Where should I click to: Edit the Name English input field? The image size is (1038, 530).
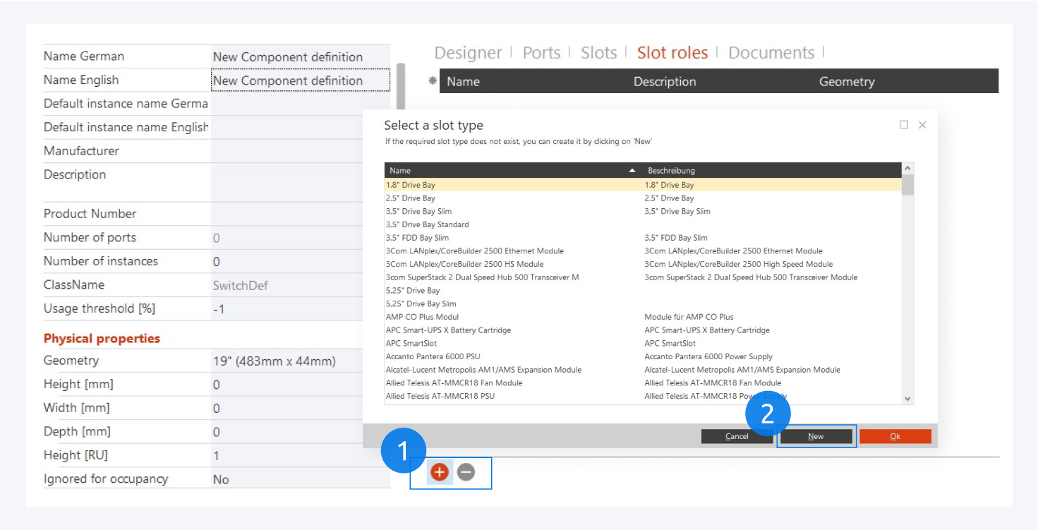click(x=300, y=80)
